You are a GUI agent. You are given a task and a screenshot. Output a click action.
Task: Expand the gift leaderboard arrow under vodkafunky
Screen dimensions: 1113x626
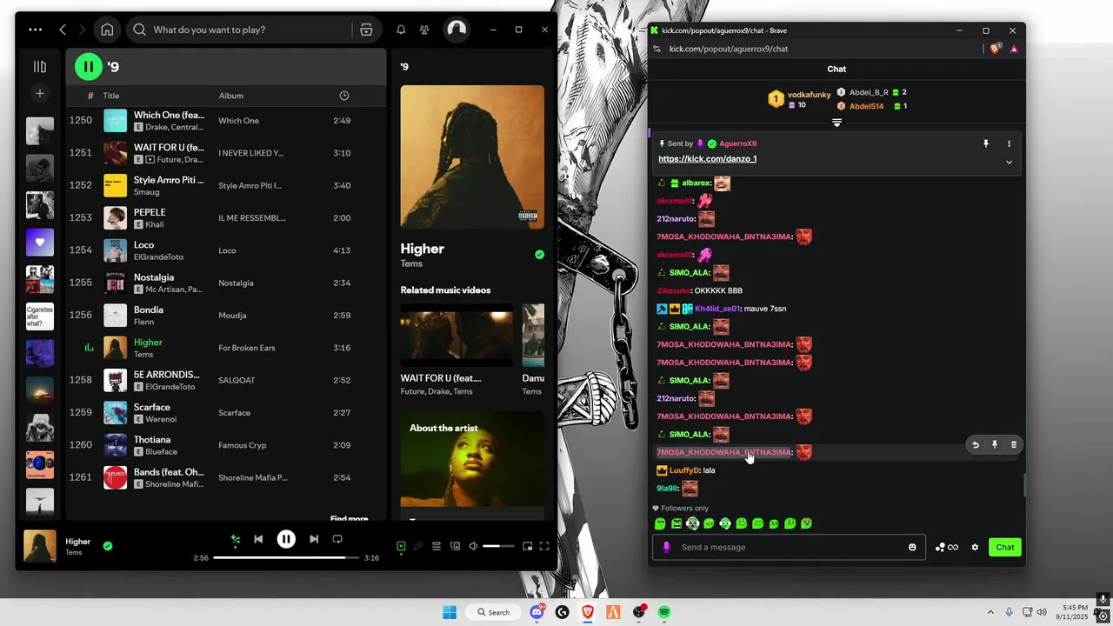pos(836,123)
